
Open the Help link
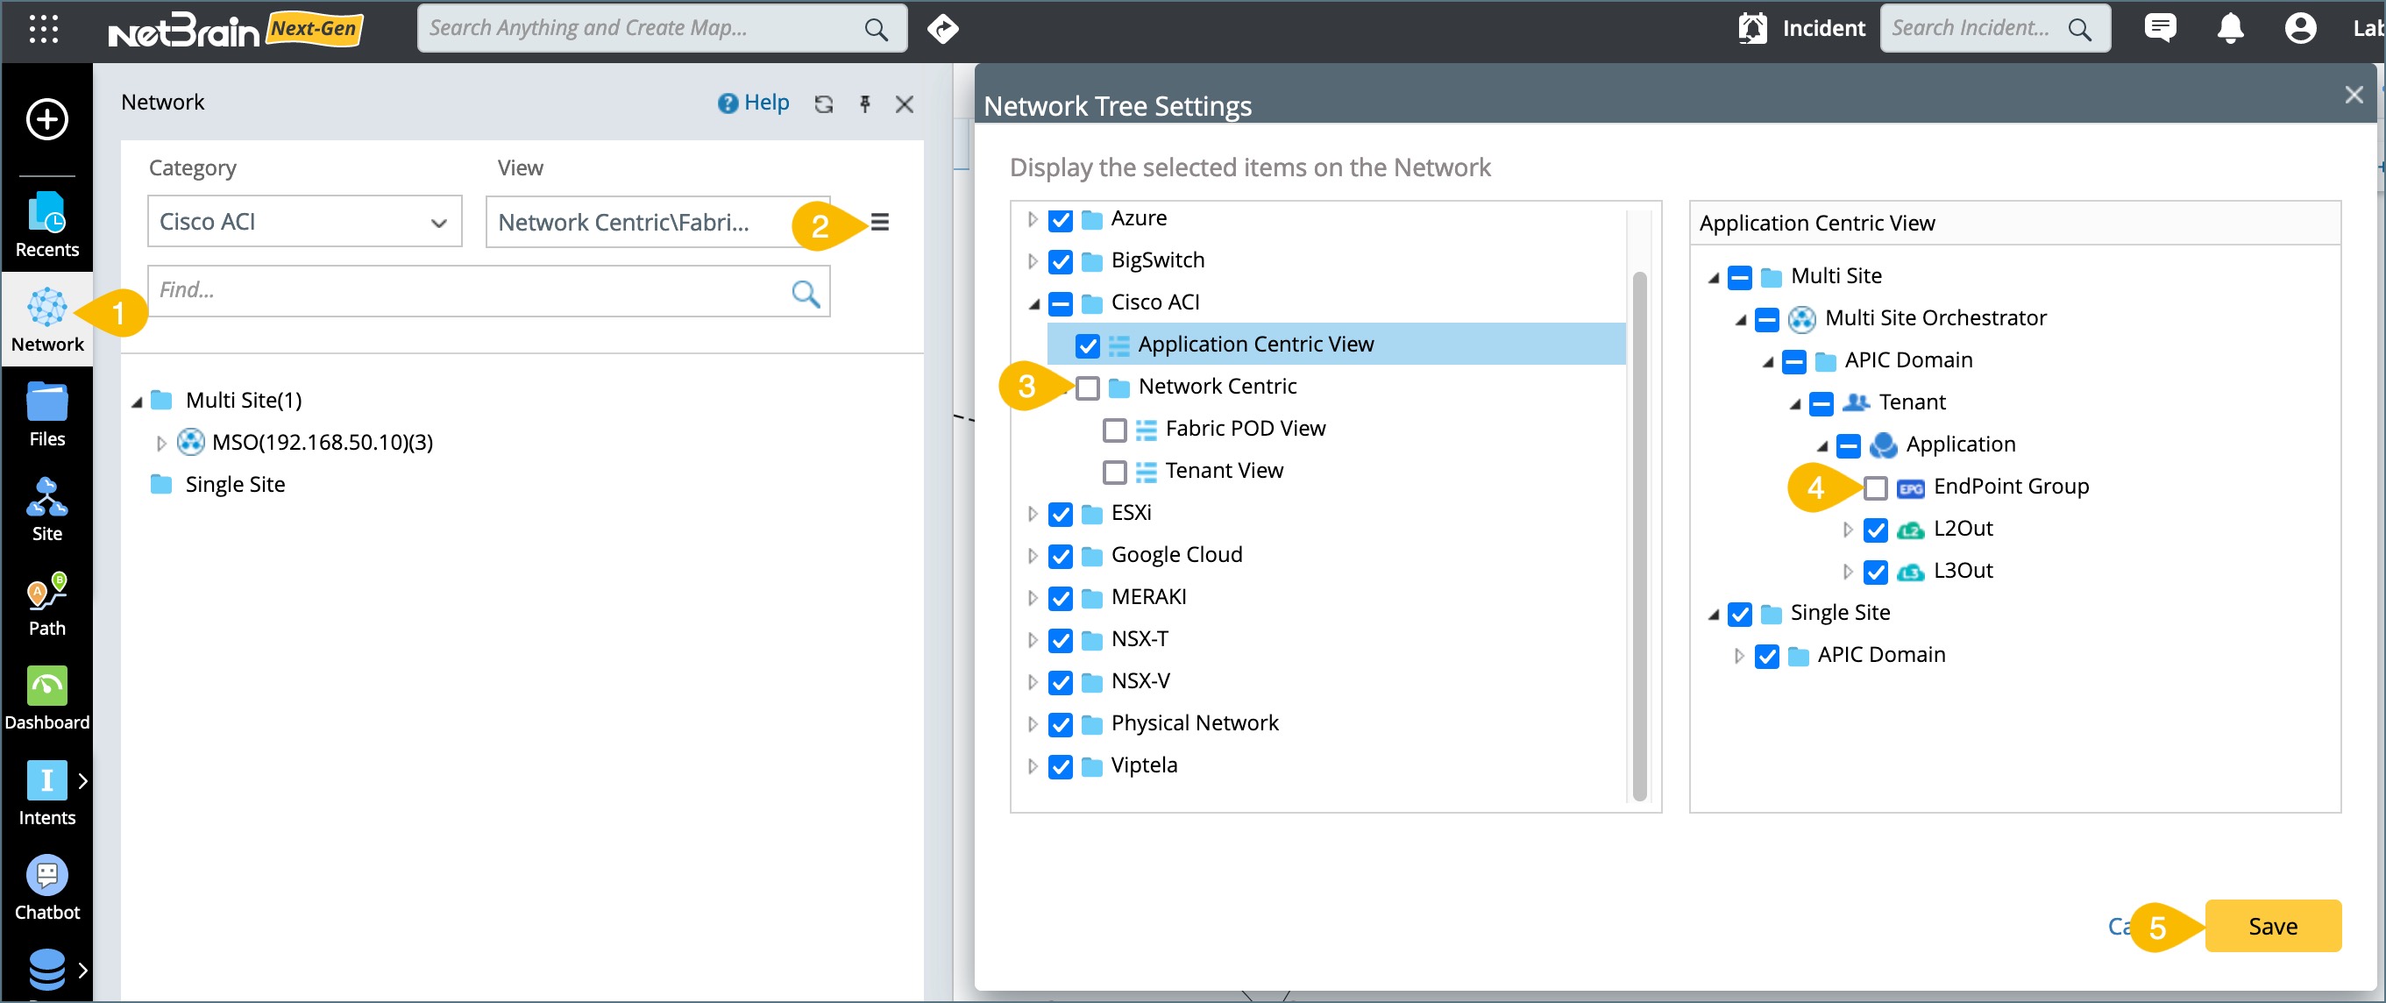pyautogui.click(x=753, y=103)
